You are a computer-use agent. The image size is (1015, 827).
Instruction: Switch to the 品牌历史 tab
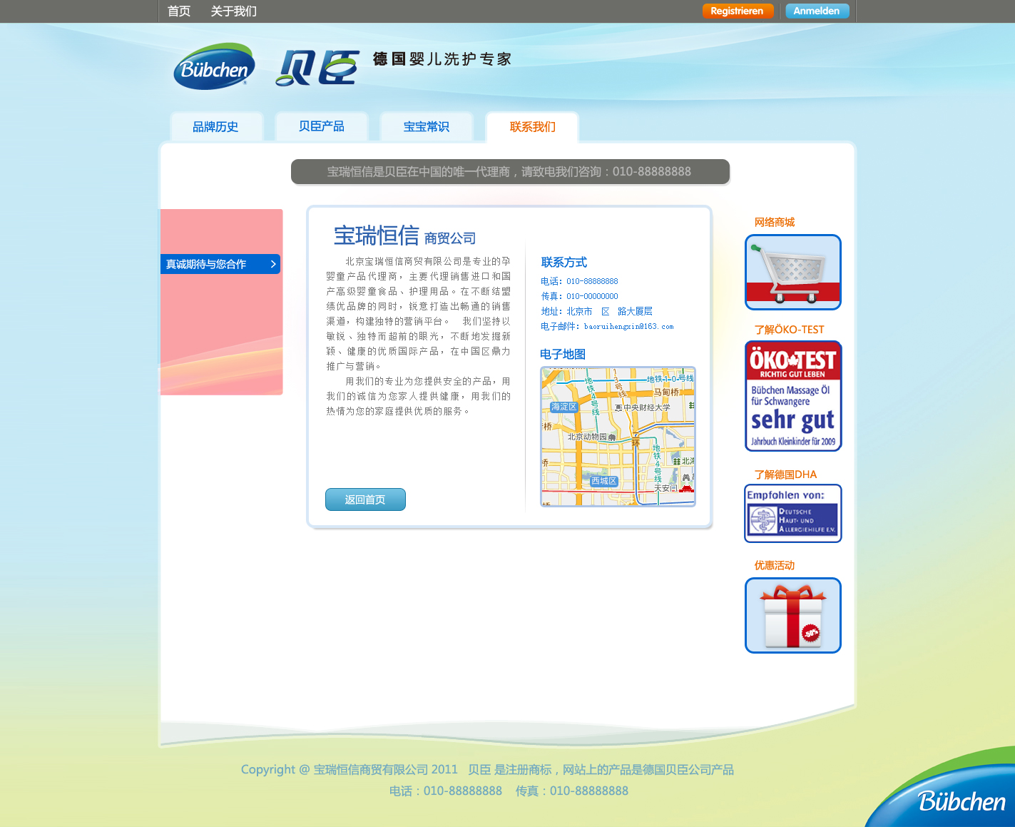pyautogui.click(x=216, y=127)
